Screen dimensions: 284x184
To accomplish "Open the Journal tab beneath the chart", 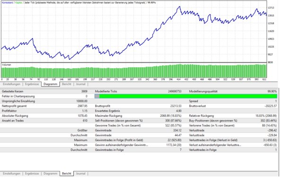I will (x=80, y=84).
